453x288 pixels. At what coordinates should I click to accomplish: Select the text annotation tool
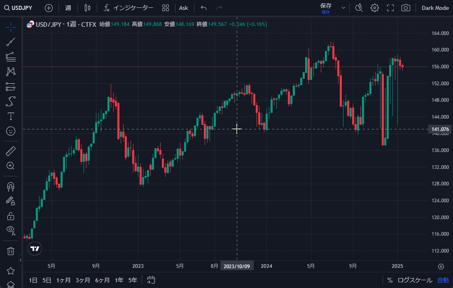(11, 116)
